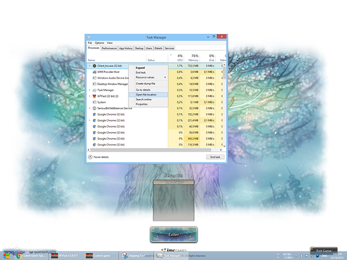Collapse view with Fewer details arrow
Screen dimensions: 347x260
(90, 157)
